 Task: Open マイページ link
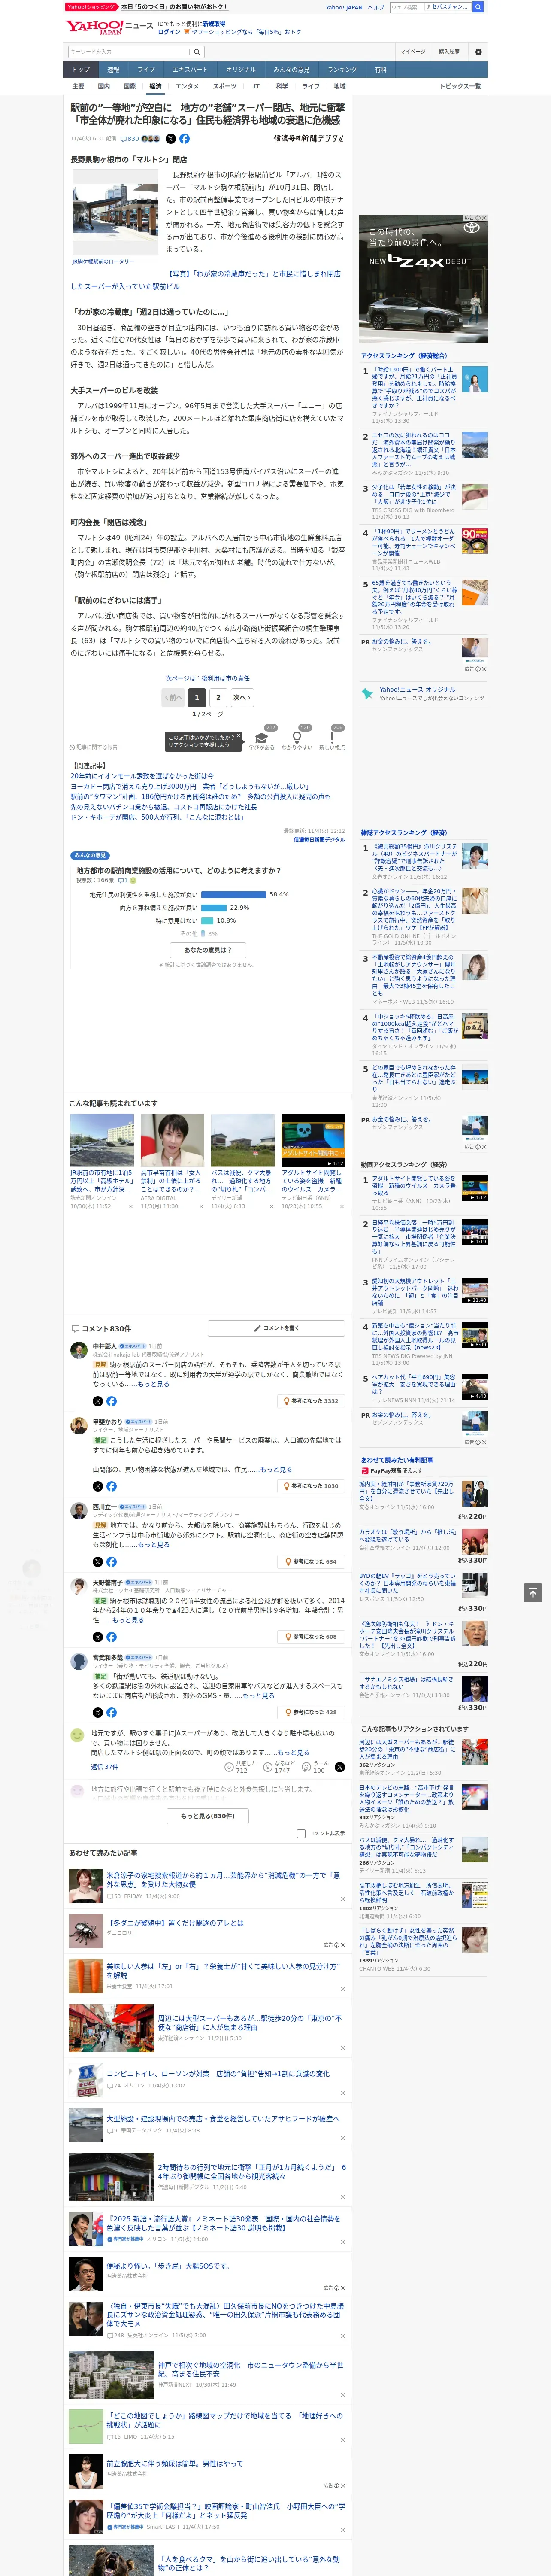[x=412, y=51]
